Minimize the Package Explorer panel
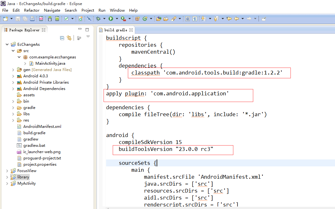 pyautogui.click(x=80, y=29)
